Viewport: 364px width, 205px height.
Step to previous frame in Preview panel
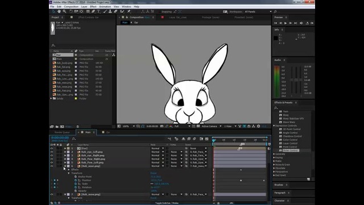(280, 23)
